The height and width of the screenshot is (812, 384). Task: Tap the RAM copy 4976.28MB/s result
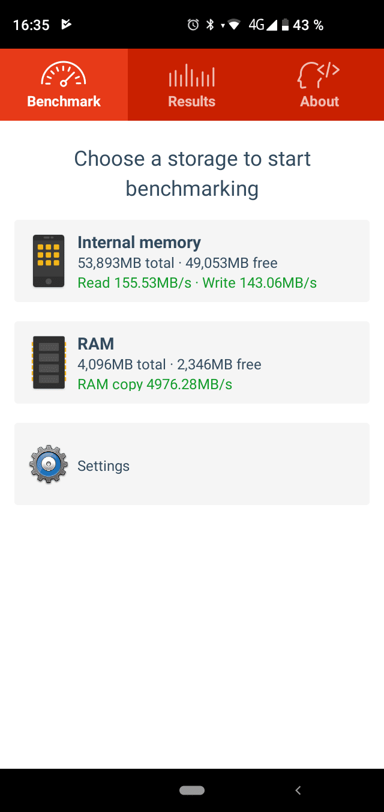click(155, 384)
